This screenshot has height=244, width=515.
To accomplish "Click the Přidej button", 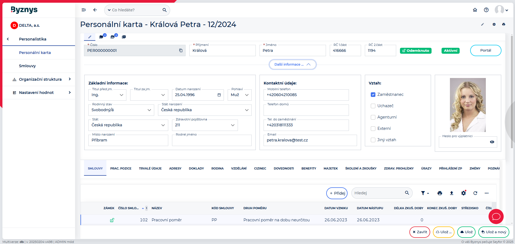I will tap(337, 193).
